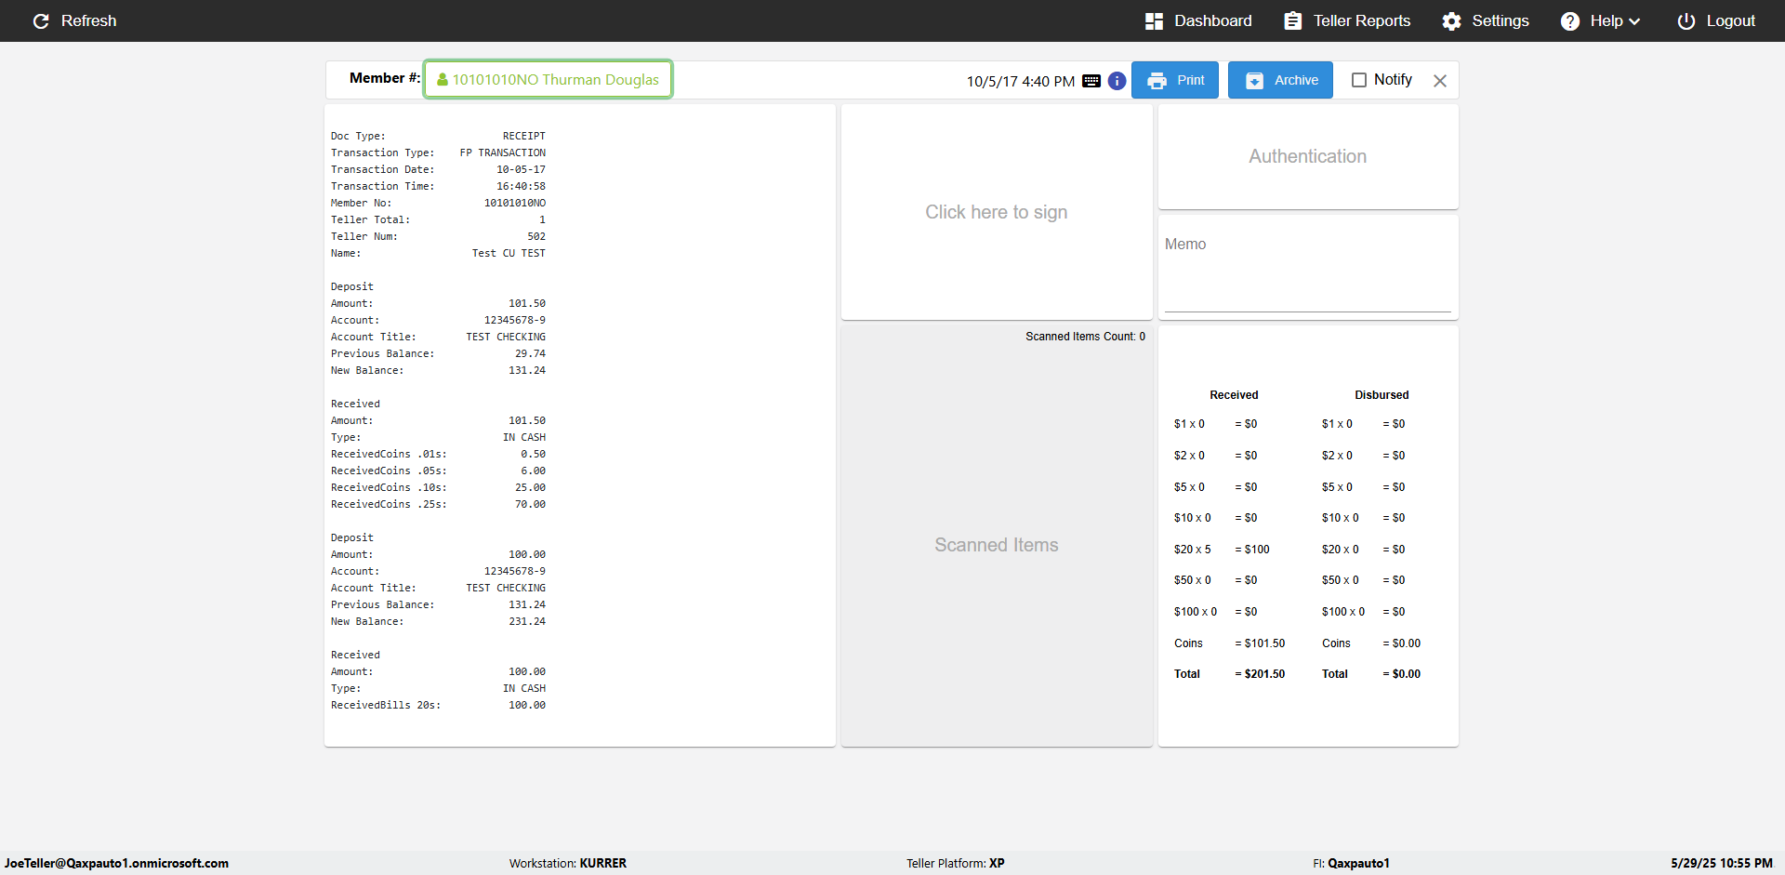Expand the Help dropdown chevron
Screen dimensions: 1785x875
[1634, 21]
